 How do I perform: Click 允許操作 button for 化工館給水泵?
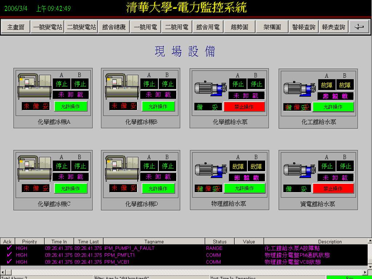(x=333, y=107)
